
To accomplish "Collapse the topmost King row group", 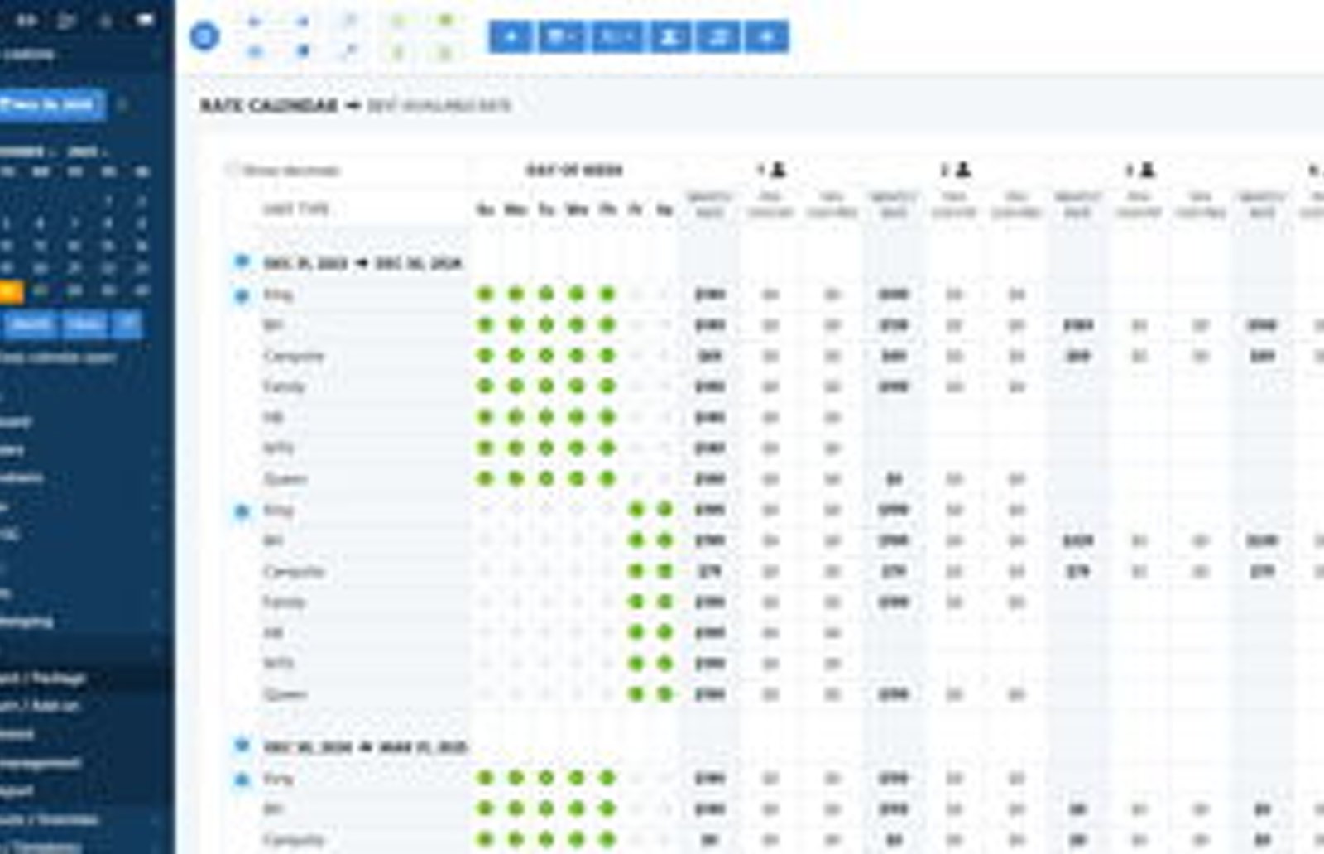I will point(242,295).
